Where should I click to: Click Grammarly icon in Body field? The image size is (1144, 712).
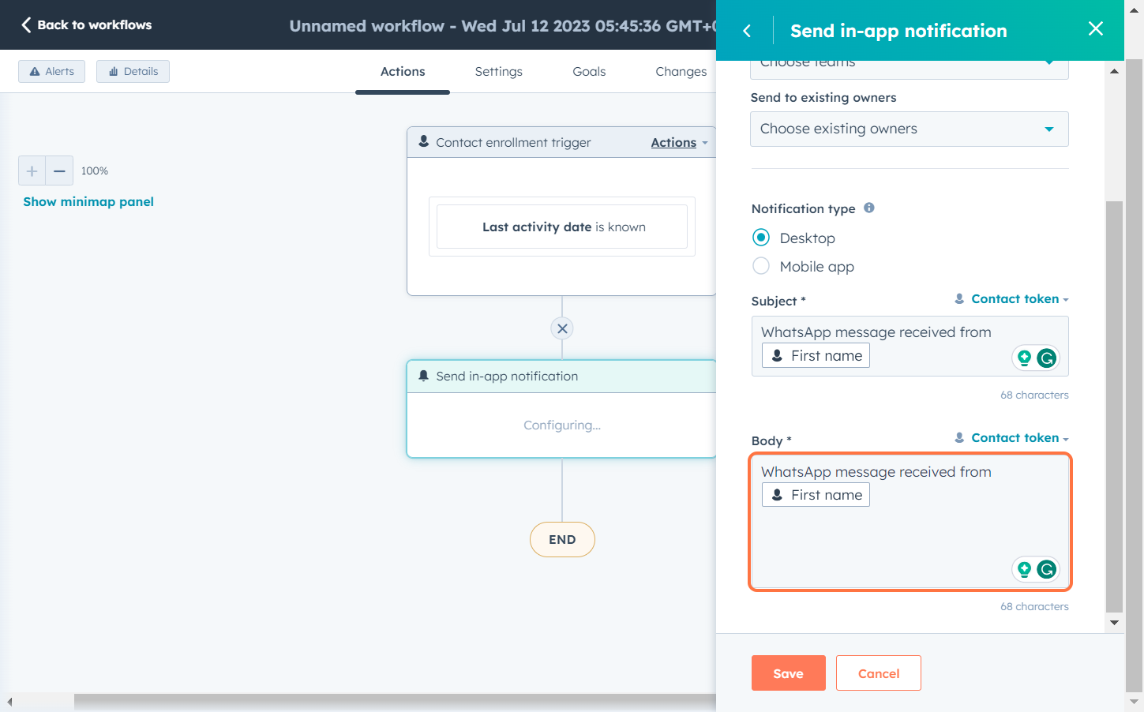[1046, 569]
